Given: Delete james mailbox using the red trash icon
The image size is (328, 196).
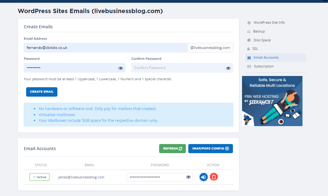Looking at the screenshot, I should [214, 177].
